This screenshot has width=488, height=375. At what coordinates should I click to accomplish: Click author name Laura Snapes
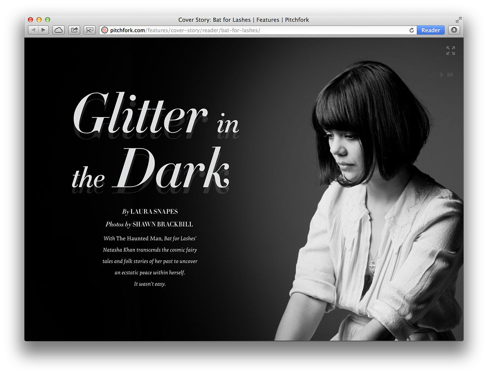pyautogui.click(x=154, y=212)
